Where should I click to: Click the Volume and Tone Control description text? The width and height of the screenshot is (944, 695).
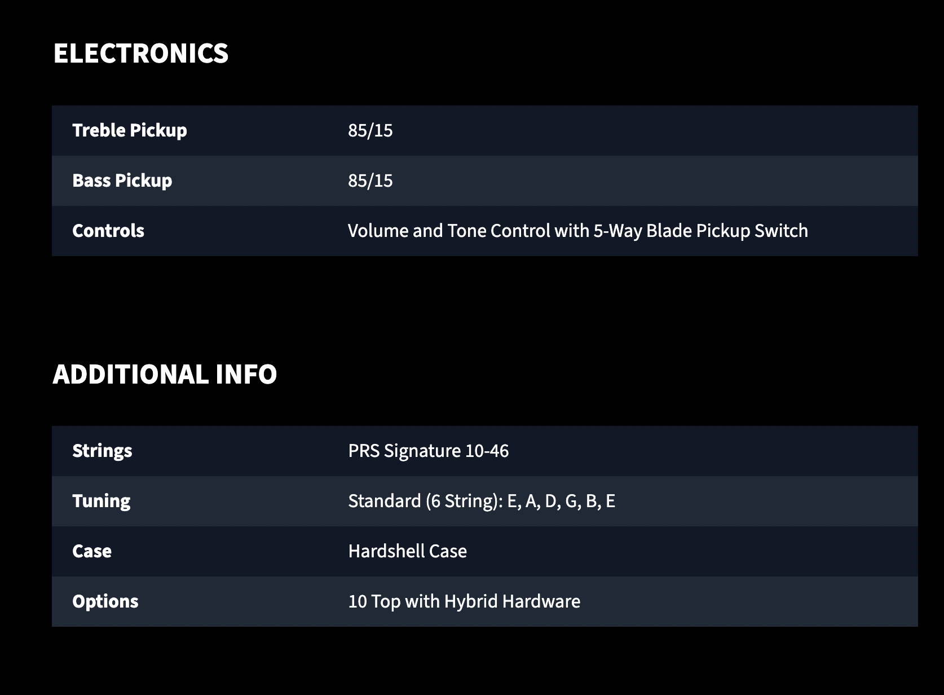click(578, 231)
